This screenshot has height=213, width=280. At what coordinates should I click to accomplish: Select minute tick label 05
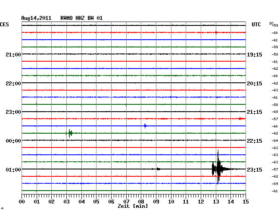[96, 202]
